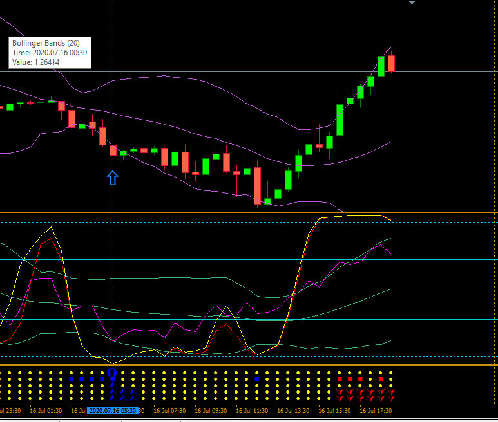Viewport: 498px width, 422px height.
Task: Click the 'Value: 1.26414' tooltip line
Action: pyautogui.click(x=36, y=62)
